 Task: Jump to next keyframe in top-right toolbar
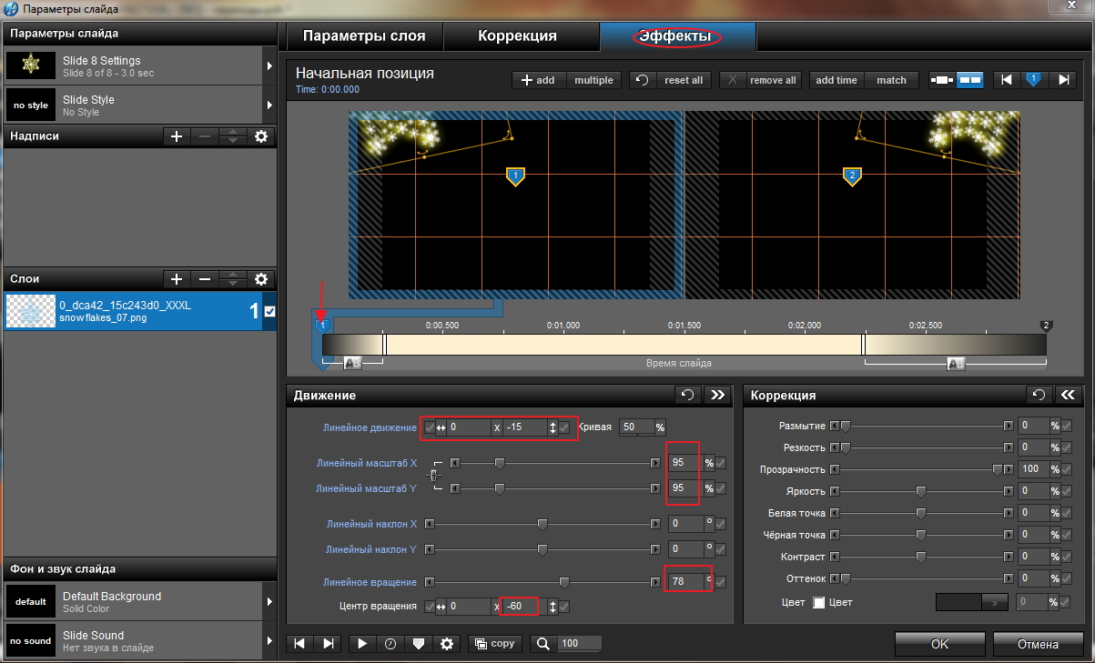[1062, 80]
